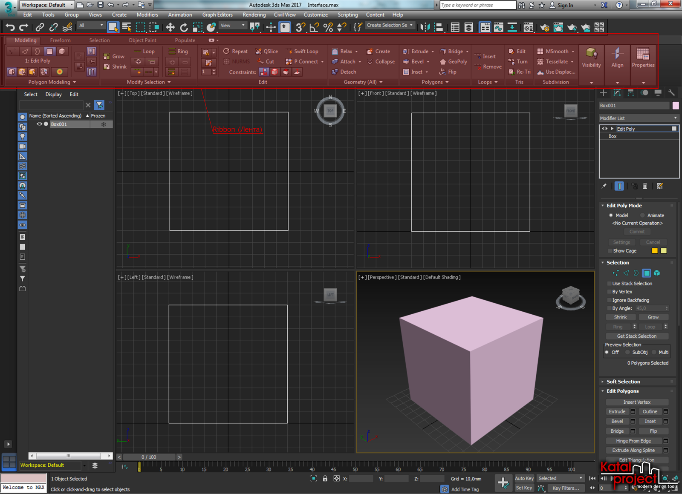Click the Undo arrow in main toolbar
The image size is (682, 494).
pos(10,27)
